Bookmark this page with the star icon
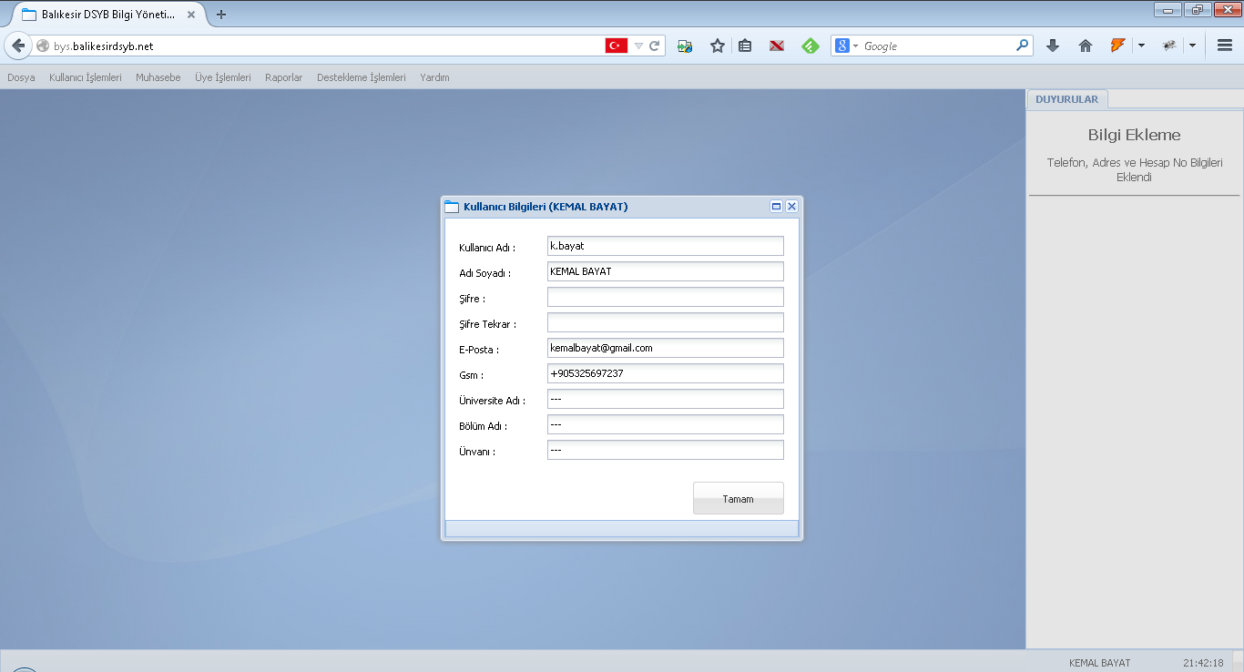This screenshot has height=672, width=1244. [x=718, y=46]
